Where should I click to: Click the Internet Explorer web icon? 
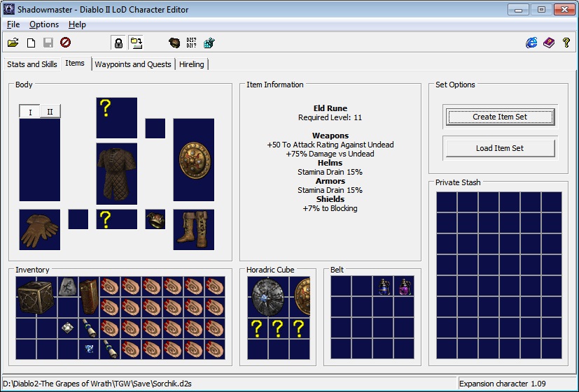(x=531, y=43)
